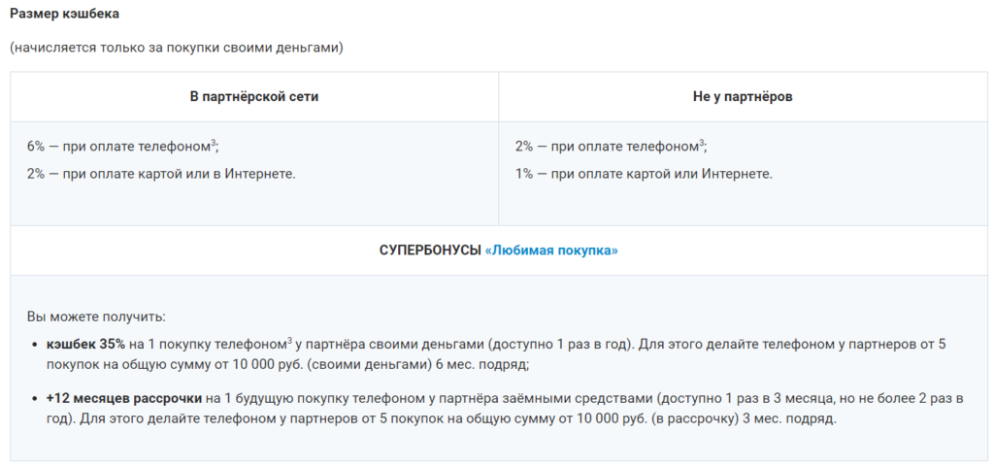Image resolution: width=994 pixels, height=467 pixels.
Task: Click the non-partner "2% — при оплате телефоном" line
Action: (x=607, y=147)
